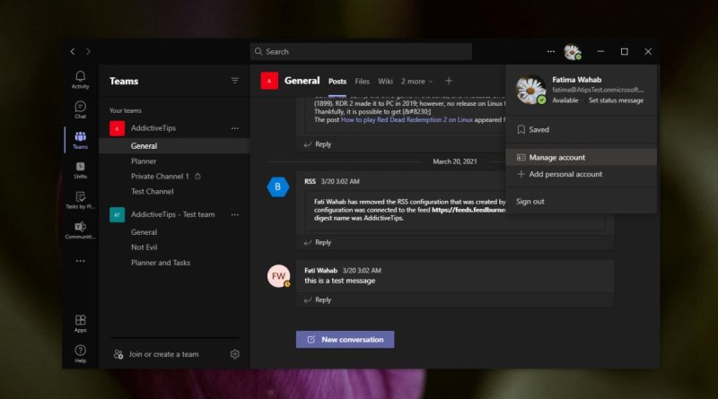Click the General channel red avatar in header
Screen dimensions: 718x399
[x=269, y=81]
